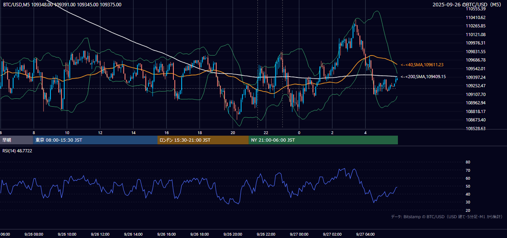Click price axis label 108818.17

pos(476,111)
